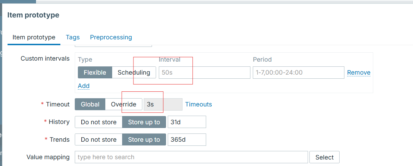
Task: Focus the Interval field showing 50s
Action: pyautogui.click(x=204, y=73)
